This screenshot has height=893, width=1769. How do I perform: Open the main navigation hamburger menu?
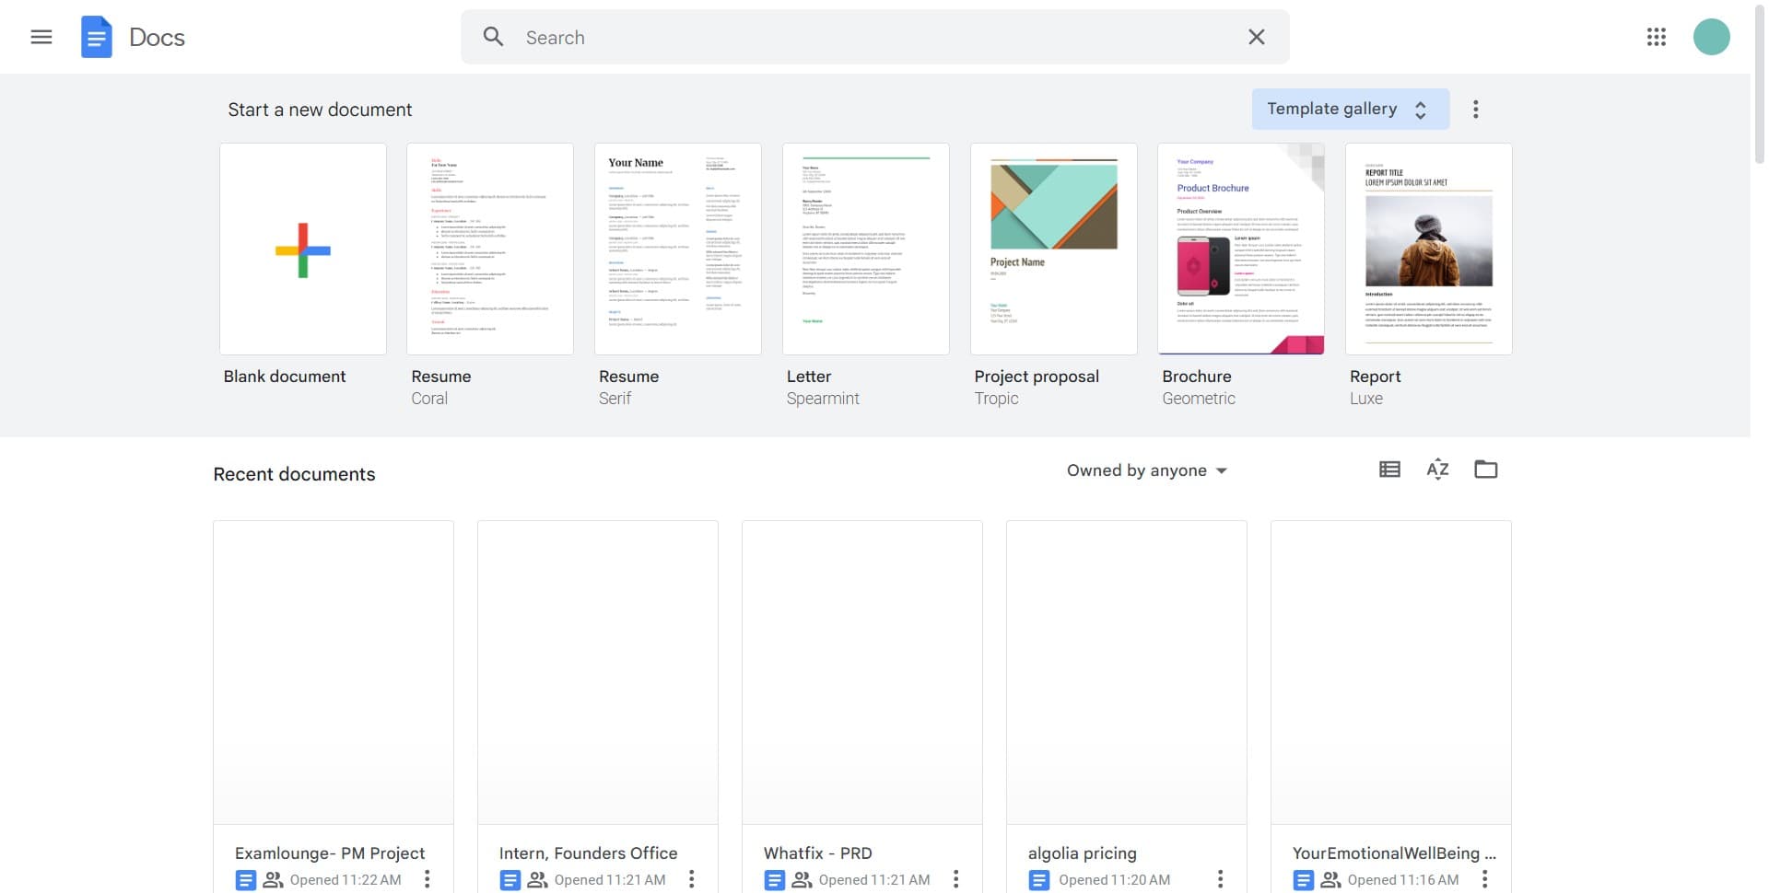tap(41, 37)
